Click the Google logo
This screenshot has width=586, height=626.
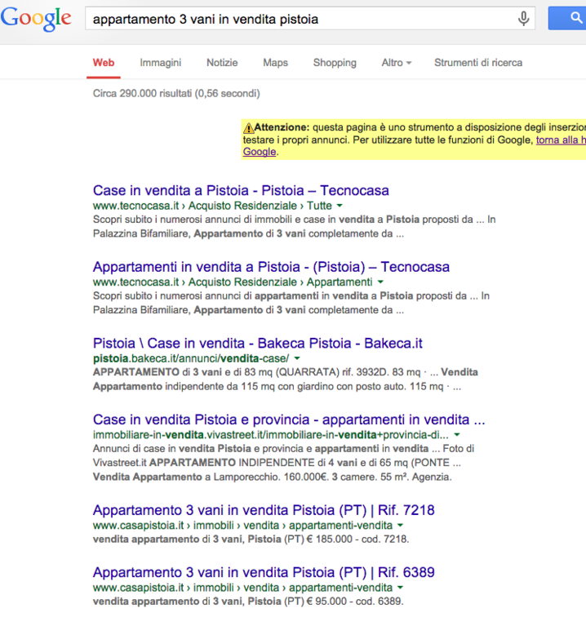(36, 19)
